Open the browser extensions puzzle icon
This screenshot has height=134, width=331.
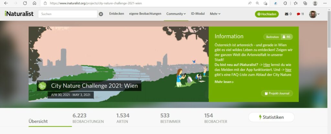pos(285,3)
